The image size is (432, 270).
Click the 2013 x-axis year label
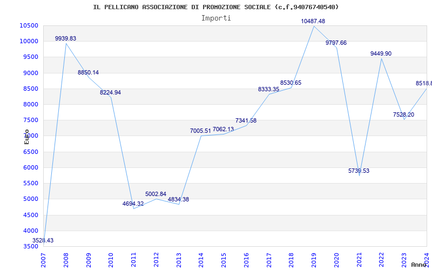[179, 260]
